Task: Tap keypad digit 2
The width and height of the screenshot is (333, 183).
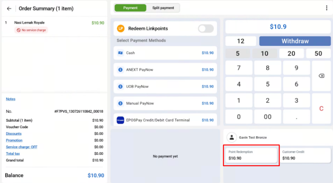Action: [x=268, y=100]
